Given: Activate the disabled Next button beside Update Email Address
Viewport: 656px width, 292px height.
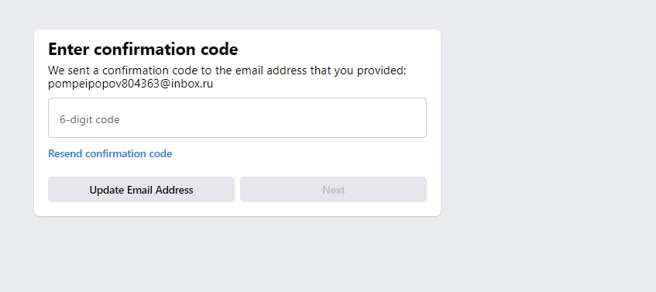Looking at the screenshot, I should point(334,190).
